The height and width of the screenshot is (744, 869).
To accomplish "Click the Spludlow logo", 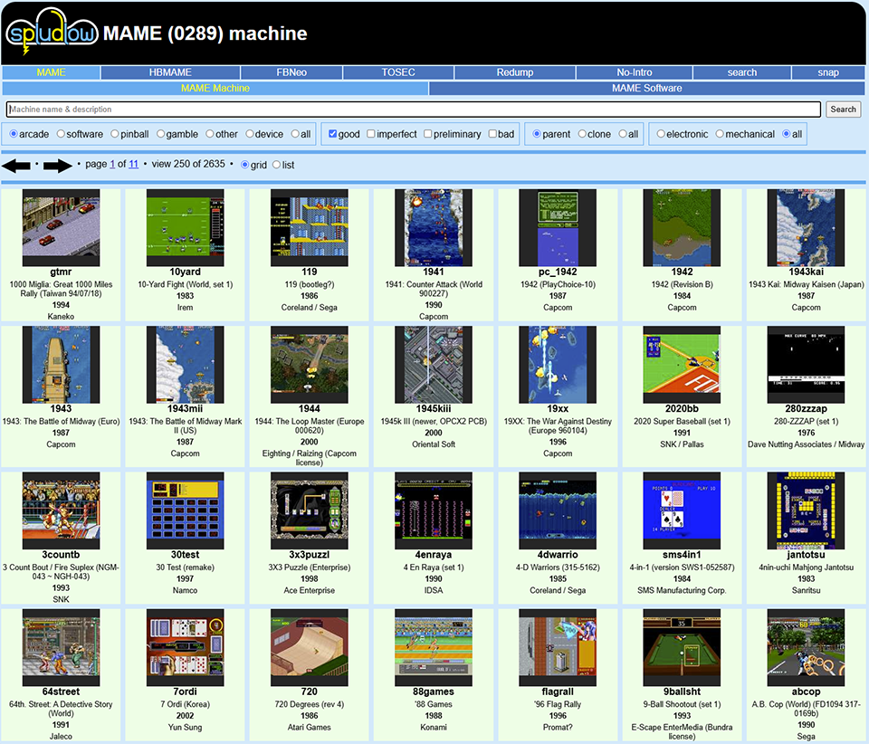I will [x=52, y=32].
